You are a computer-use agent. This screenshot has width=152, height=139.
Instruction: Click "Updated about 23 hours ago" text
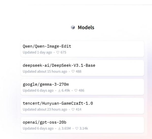(x=45, y=110)
